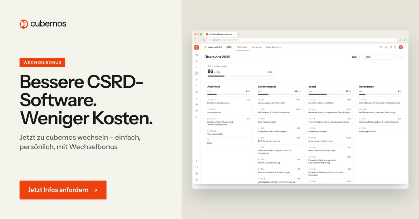Click the Social category progress bar
The height and width of the screenshot is (219, 419).
tap(330, 94)
